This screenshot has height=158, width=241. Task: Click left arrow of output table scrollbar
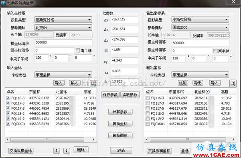pos(147,140)
